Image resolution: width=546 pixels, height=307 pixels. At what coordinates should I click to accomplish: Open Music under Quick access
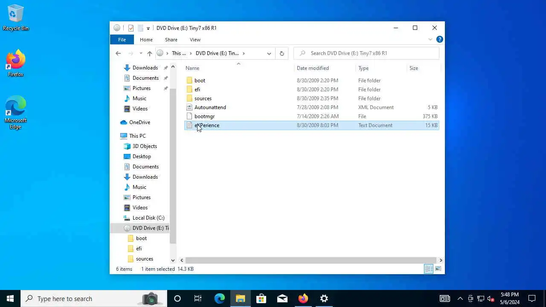point(139,98)
